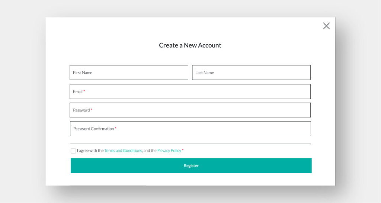This screenshot has width=381, height=203.
Task: Click the Create a New Account heading
Action: point(190,45)
